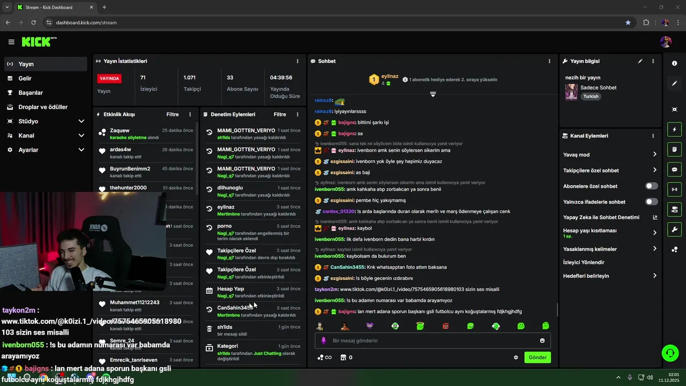Click the YAYINDA live badge
Screen dimensions: 686x386
coord(109,78)
